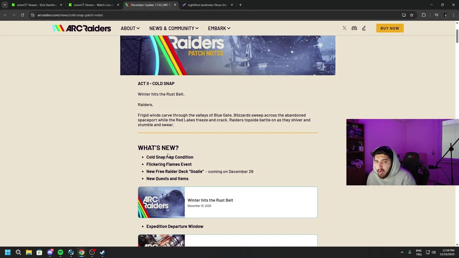Open Windows Start menu
The height and width of the screenshot is (258, 459).
coord(8,252)
